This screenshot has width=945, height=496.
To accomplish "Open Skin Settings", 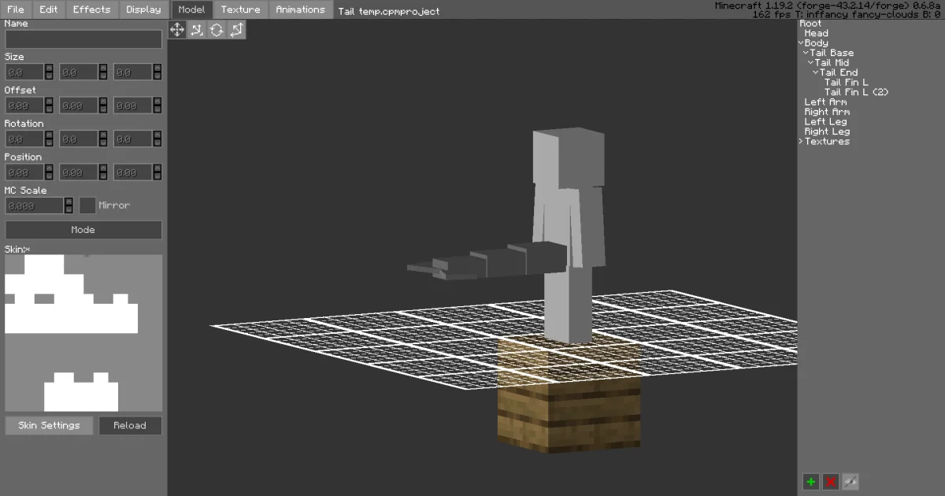I will pyautogui.click(x=49, y=426).
